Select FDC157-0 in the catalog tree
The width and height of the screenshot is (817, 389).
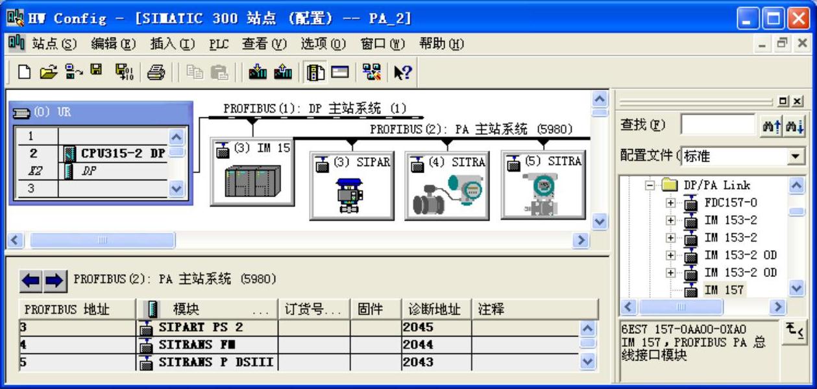731,203
